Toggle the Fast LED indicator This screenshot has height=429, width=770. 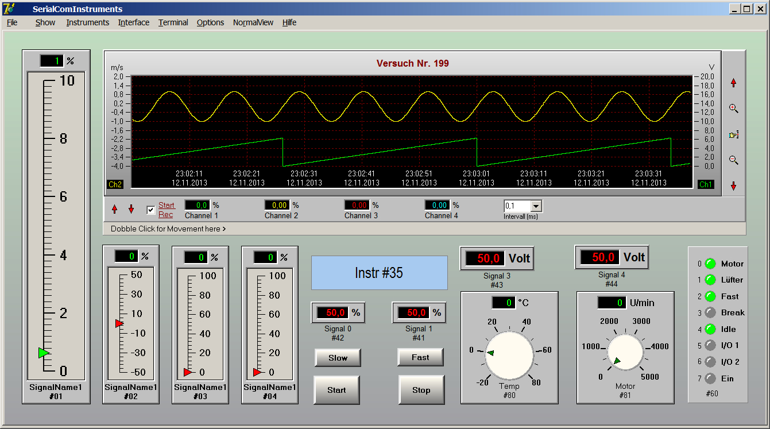tap(710, 297)
